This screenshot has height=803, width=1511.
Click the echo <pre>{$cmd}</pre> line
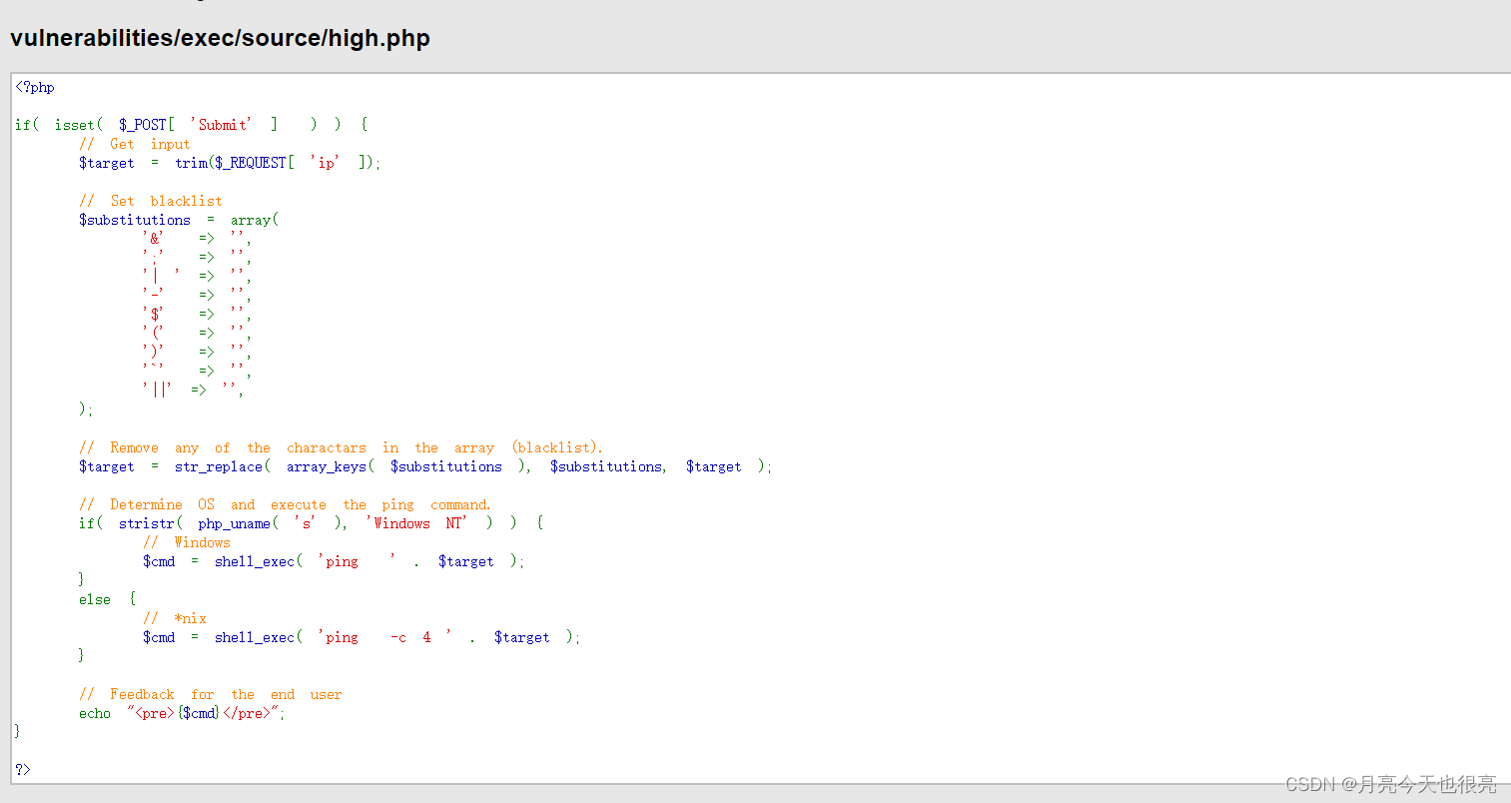click(182, 713)
